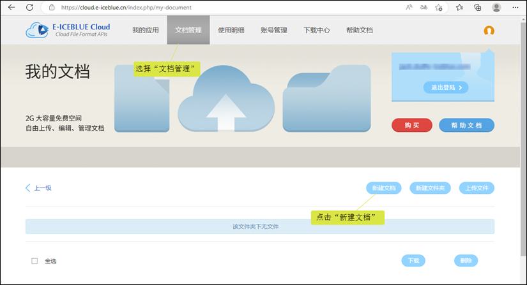Click the blue 帮助文档 button
Screen dimensions: 527x285
[x=466, y=125]
